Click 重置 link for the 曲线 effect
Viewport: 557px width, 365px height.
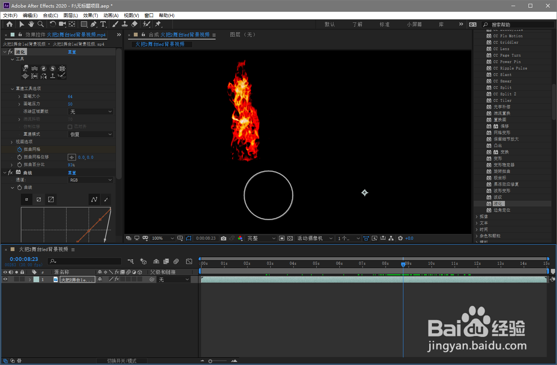tap(72, 173)
